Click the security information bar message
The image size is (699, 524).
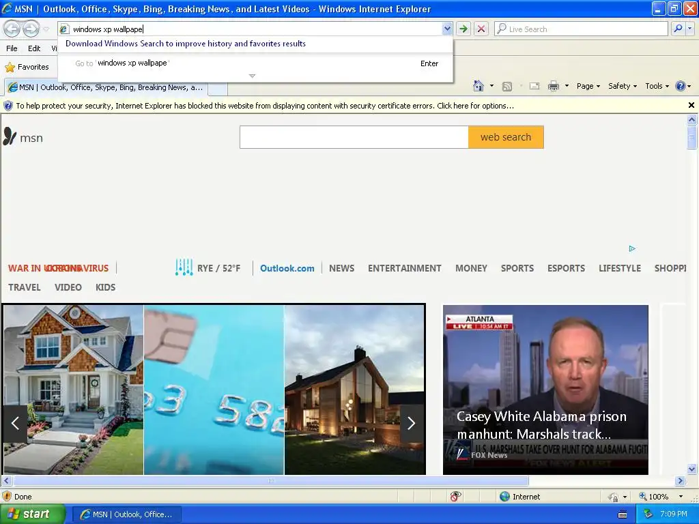click(x=265, y=106)
